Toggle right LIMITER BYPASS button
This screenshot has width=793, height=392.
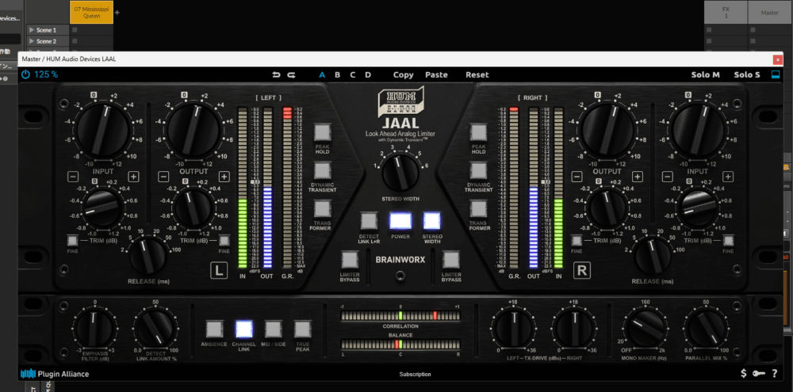450,260
